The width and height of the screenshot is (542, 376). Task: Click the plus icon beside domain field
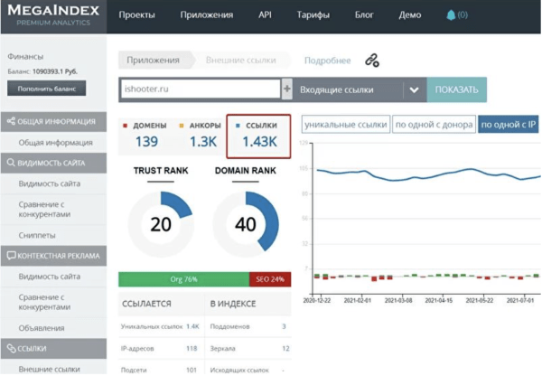click(x=287, y=89)
